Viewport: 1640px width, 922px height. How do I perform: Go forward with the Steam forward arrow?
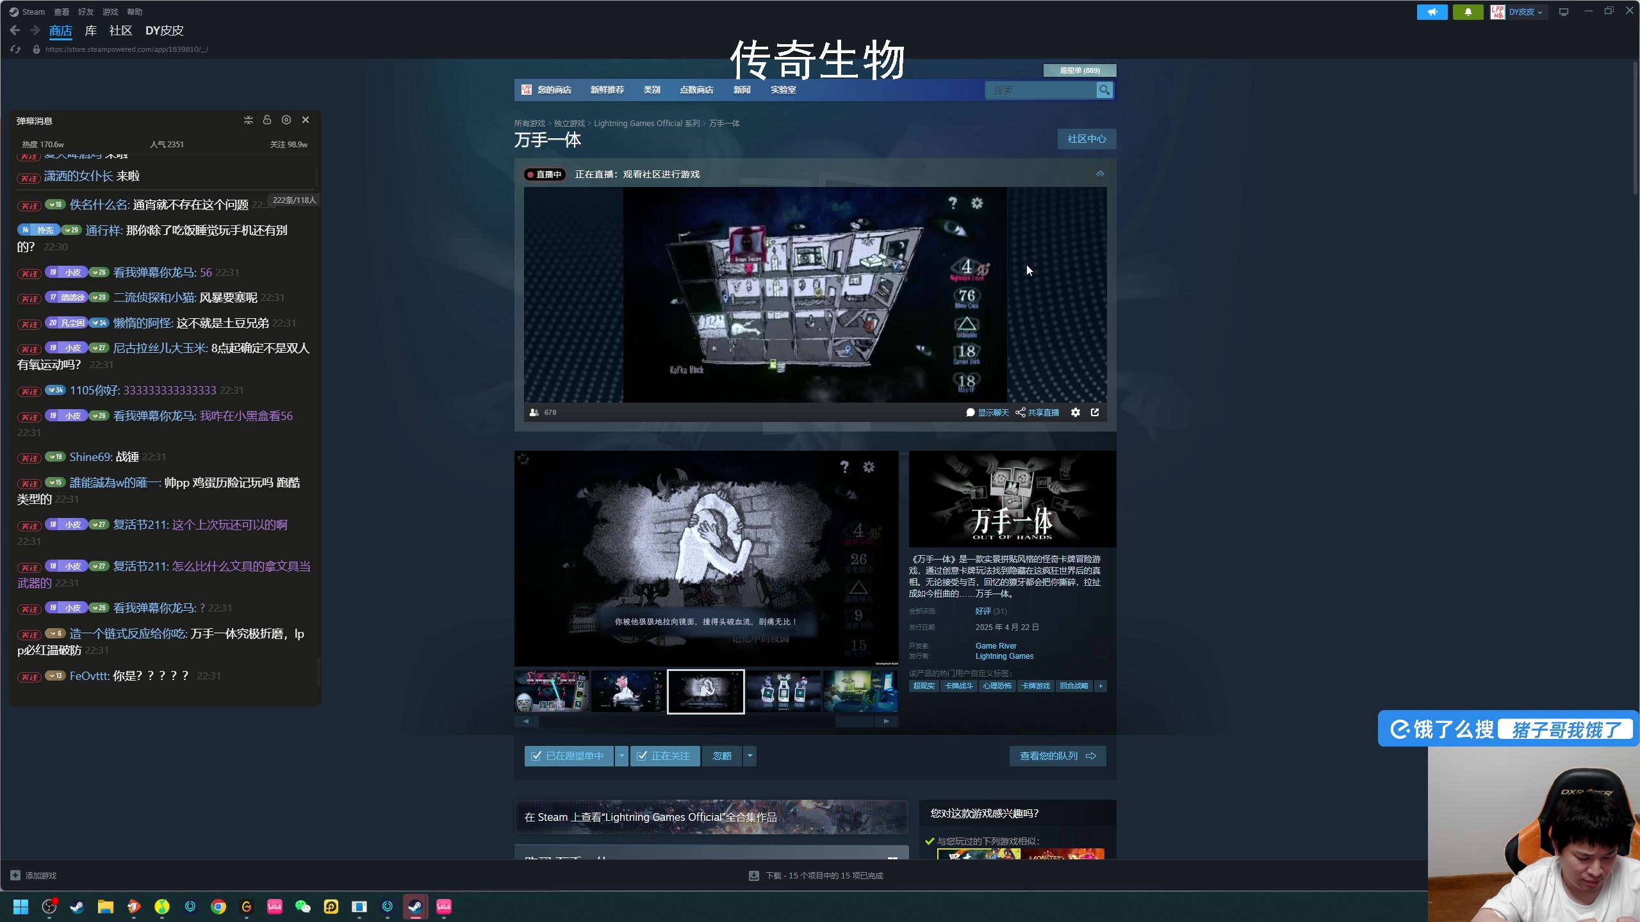(x=35, y=30)
